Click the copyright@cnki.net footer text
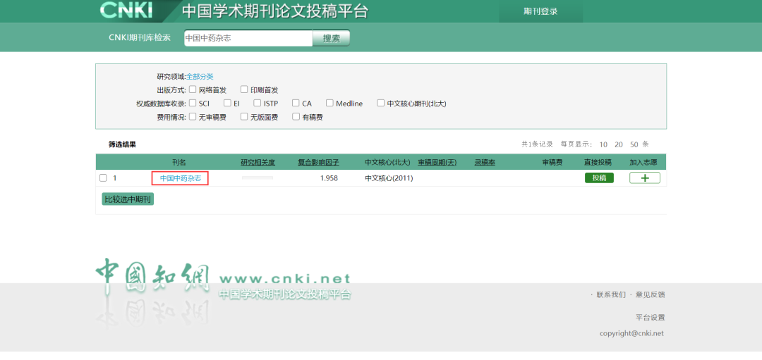This screenshot has height=360, width=762. pyautogui.click(x=631, y=333)
